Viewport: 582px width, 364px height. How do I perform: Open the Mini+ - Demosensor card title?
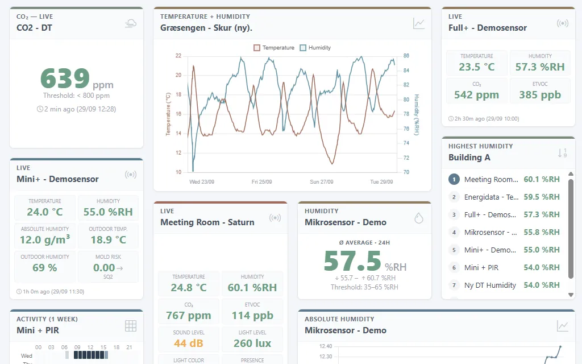click(57, 179)
